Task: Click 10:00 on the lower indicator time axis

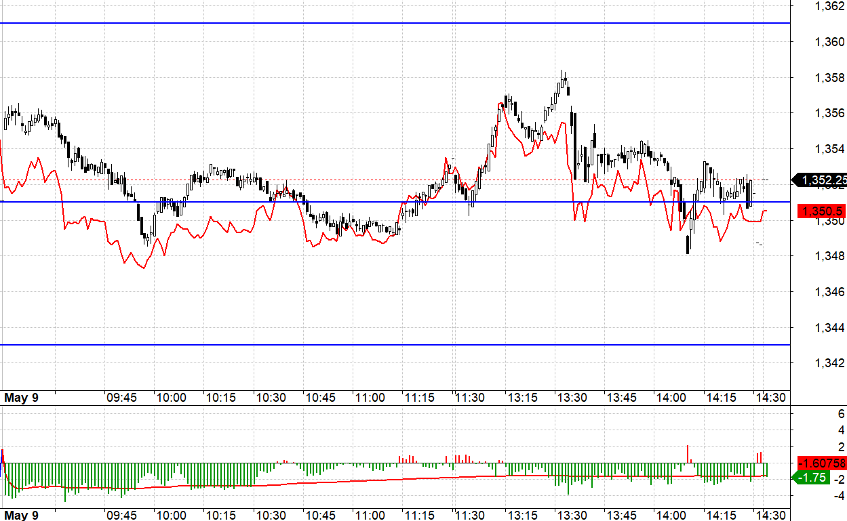Action: [x=171, y=515]
